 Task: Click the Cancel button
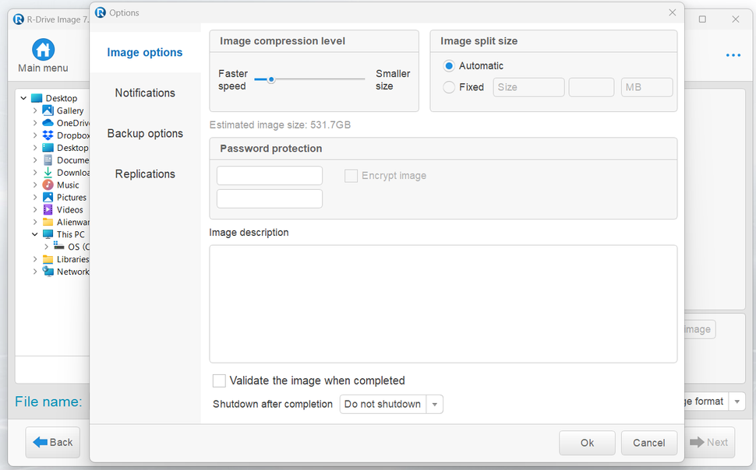pos(648,443)
